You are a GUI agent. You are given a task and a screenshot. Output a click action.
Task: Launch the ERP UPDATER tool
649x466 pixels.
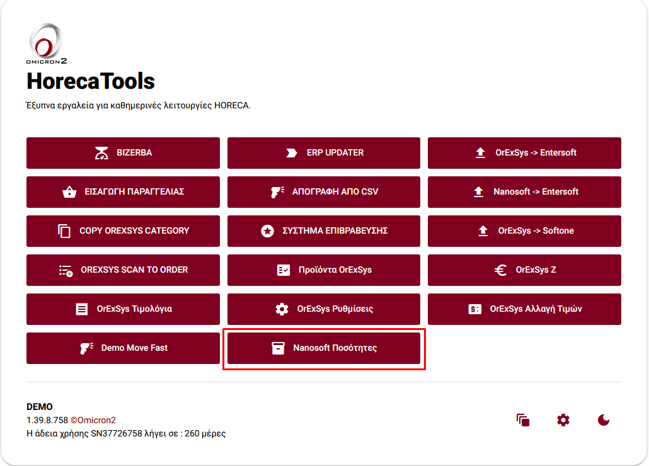(323, 153)
